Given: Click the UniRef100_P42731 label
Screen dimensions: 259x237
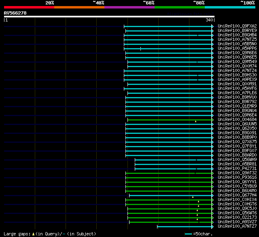Looking at the screenshot, I should click(x=237, y=169).
